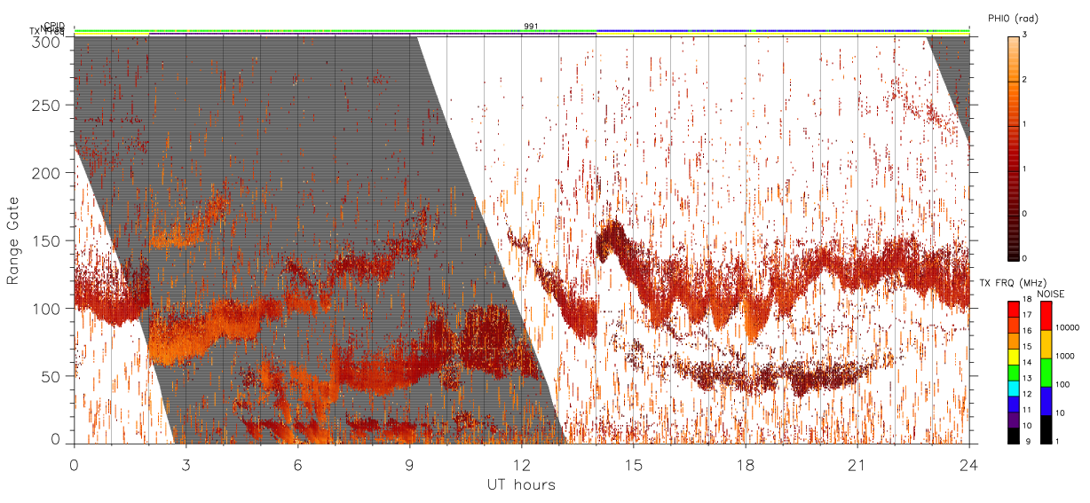Select the purple 10–11 MHz TX FRQ swatch
The image size is (1090, 503).
click(1014, 420)
